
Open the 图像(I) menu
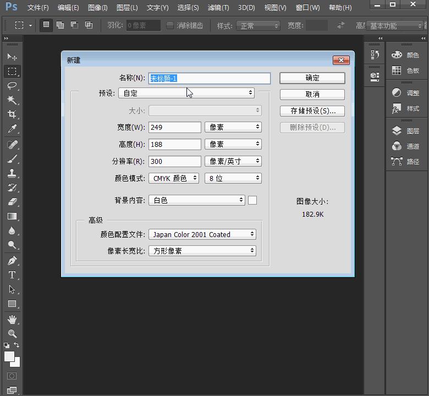(97, 8)
